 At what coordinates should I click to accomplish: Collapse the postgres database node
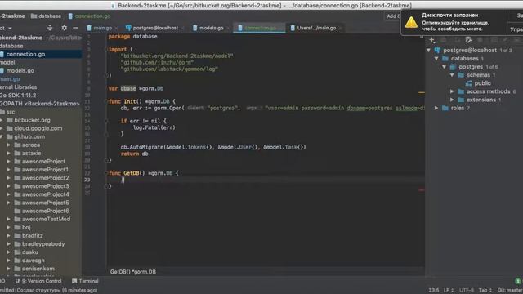[445, 67]
